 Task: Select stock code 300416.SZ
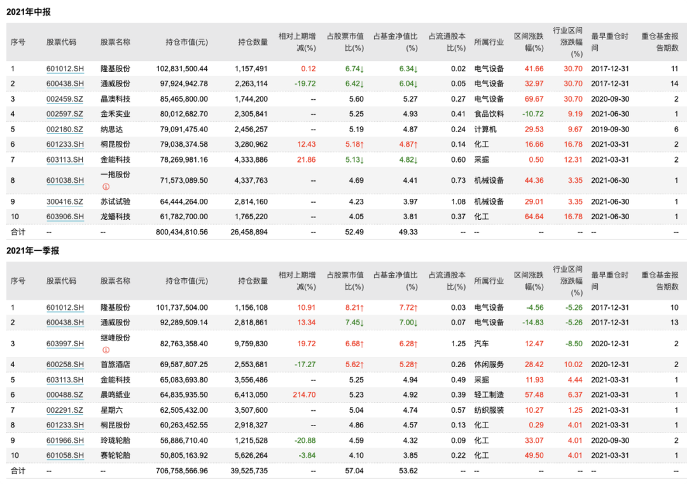coord(65,202)
